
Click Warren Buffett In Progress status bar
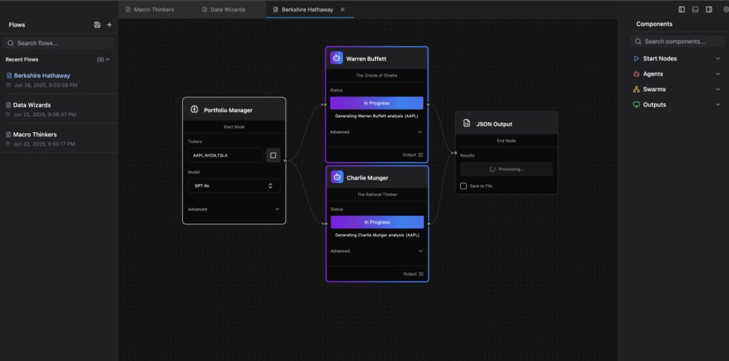pyautogui.click(x=377, y=103)
